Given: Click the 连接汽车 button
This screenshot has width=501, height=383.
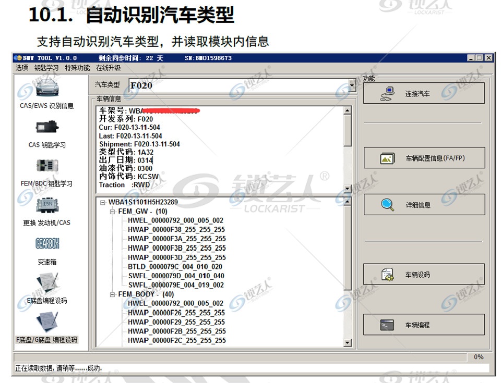Looking at the screenshot, I should pos(424,93).
